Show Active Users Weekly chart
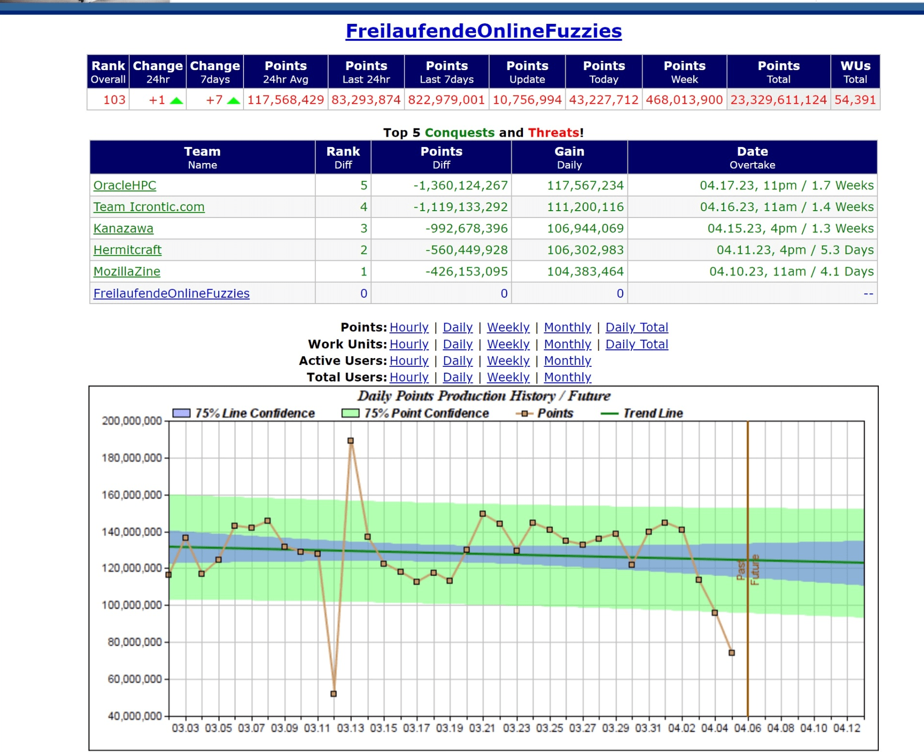This screenshot has width=924, height=755. tap(508, 360)
